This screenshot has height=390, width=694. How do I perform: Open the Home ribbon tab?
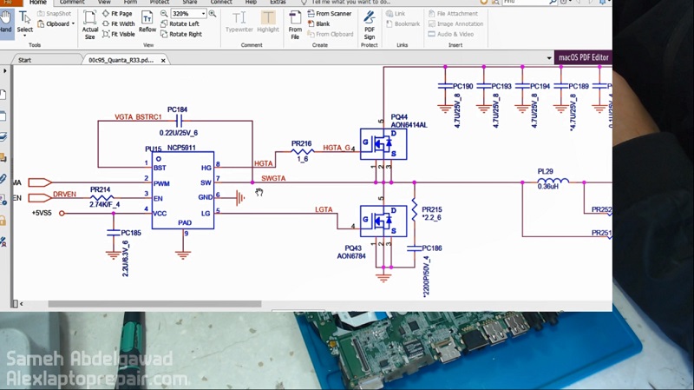pos(38,3)
